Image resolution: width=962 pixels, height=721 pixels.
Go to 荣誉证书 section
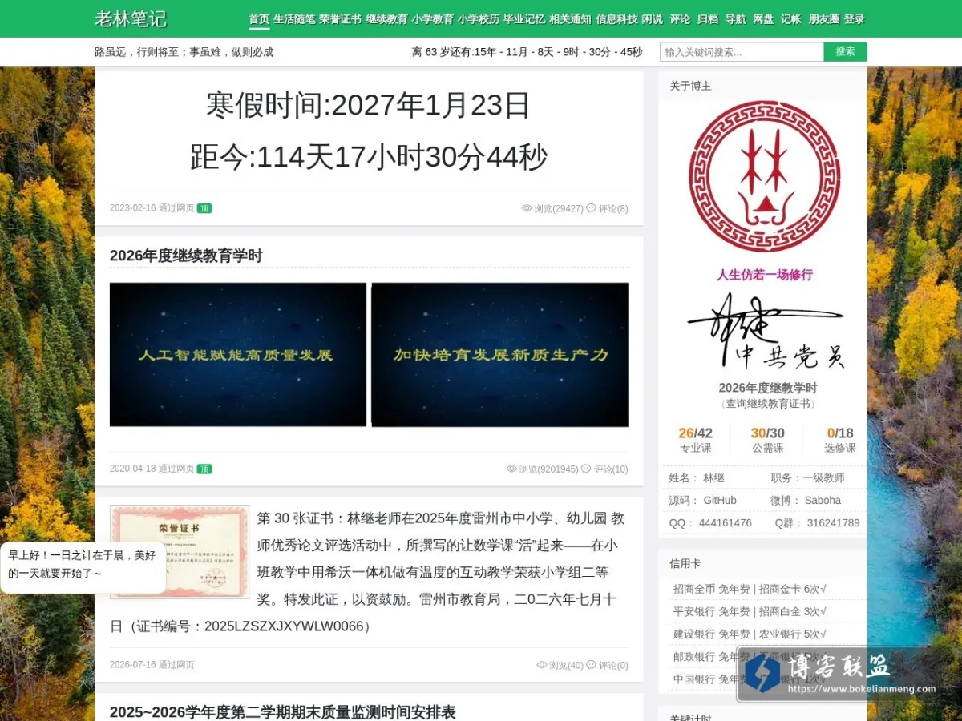(x=340, y=19)
